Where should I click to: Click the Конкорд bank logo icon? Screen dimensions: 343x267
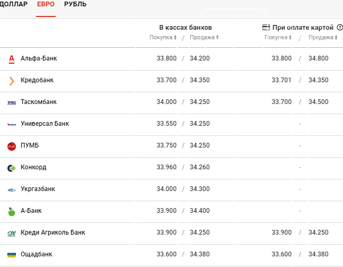point(12,168)
